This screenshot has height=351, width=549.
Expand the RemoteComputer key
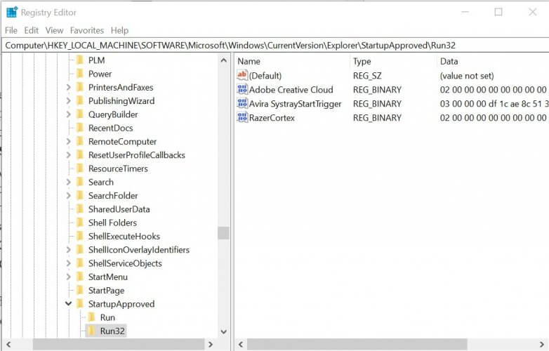pos(69,141)
